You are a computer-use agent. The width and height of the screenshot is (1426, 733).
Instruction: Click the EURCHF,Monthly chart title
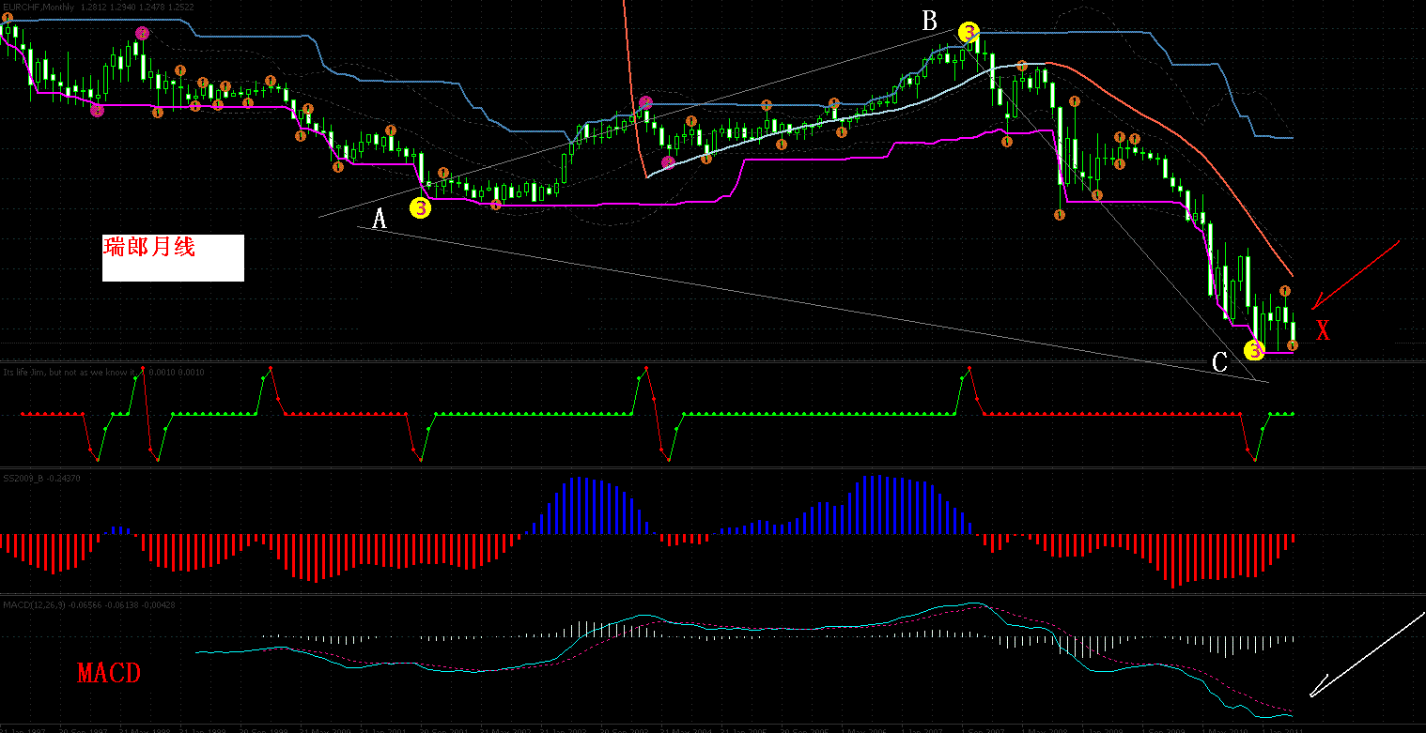tap(39, 8)
